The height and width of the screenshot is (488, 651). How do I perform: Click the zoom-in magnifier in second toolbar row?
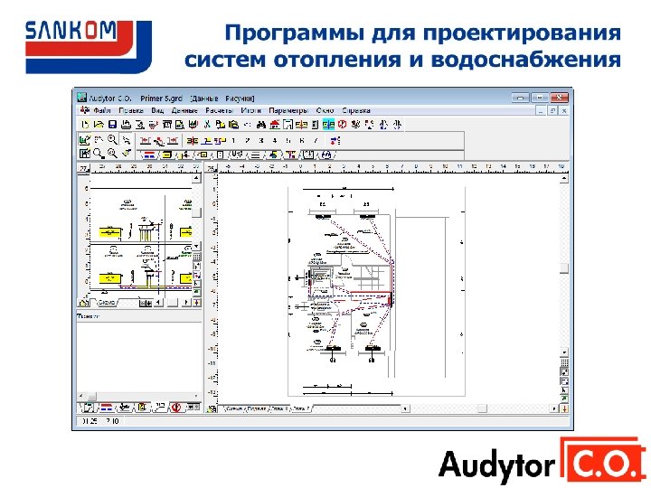click(112, 139)
